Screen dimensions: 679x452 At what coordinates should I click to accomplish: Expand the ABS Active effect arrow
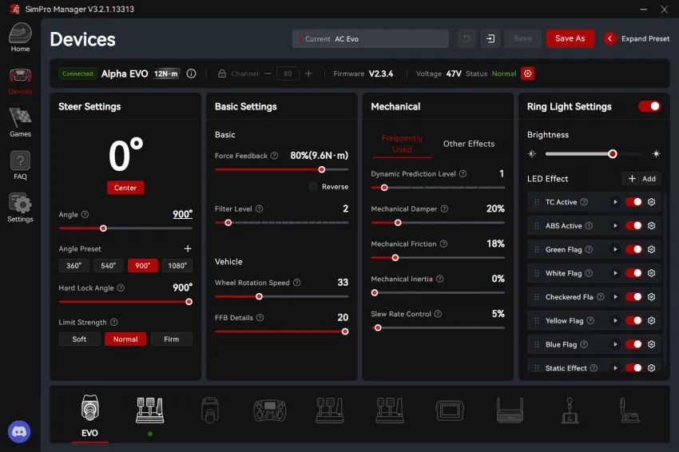[x=615, y=225]
